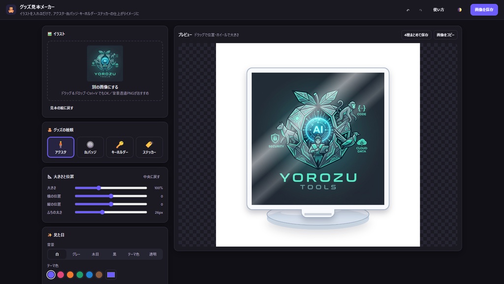Toggle the dark/light theme icon
504x284 pixels.
[460, 10]
